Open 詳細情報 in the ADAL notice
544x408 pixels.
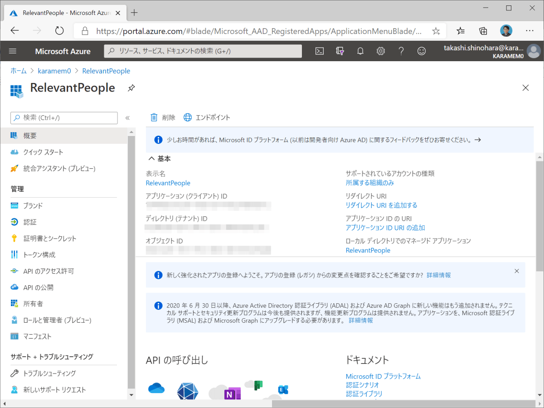(361, 321)
